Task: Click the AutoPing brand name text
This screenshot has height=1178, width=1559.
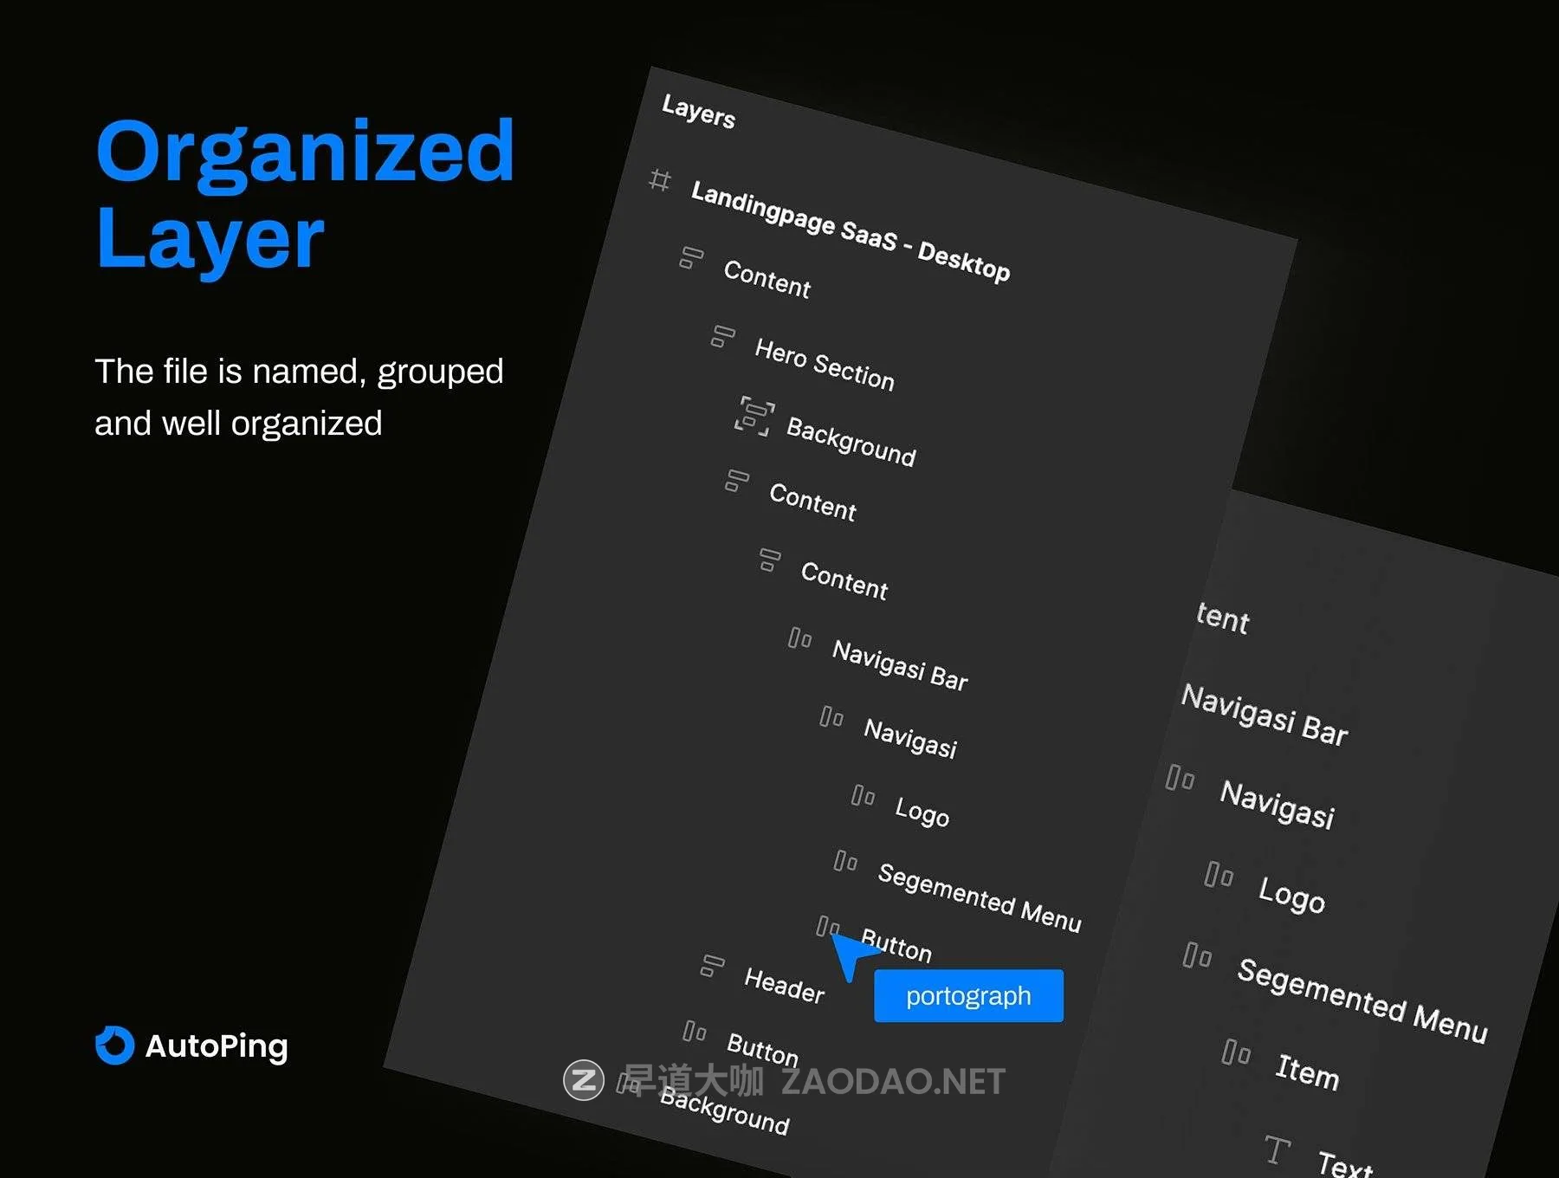Action: pyautogui.click(x=217, y=1046)
